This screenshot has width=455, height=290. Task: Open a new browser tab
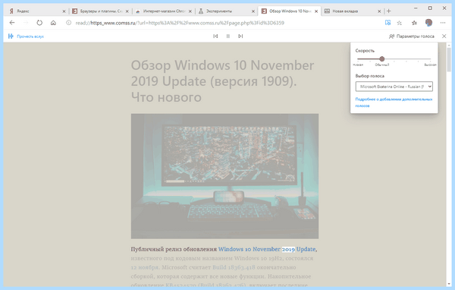point(389,11)
